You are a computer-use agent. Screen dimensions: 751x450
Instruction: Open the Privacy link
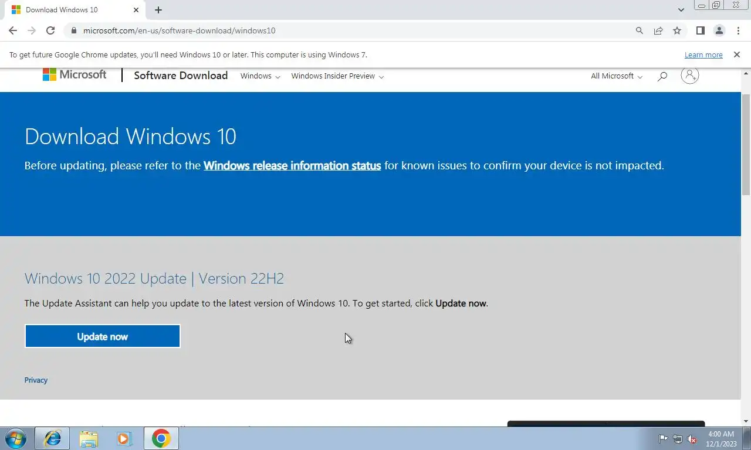click(36, 380)
